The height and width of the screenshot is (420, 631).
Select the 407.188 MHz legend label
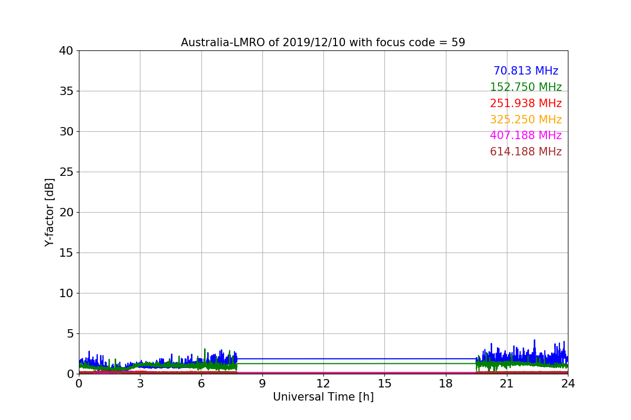tap(526, 135)
